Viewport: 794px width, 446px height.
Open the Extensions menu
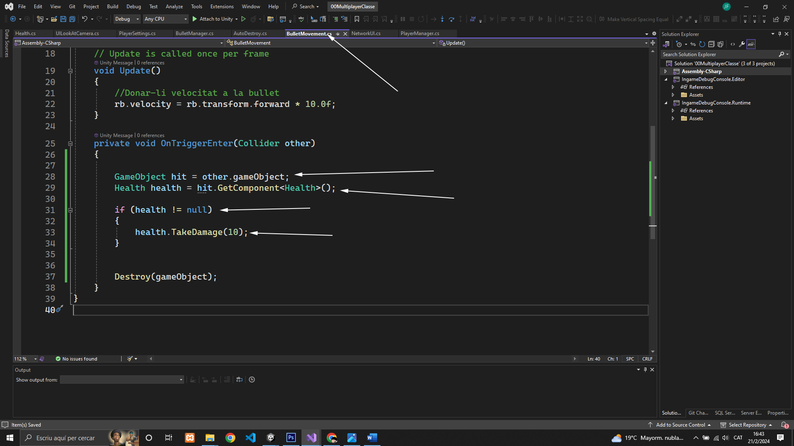222,7
